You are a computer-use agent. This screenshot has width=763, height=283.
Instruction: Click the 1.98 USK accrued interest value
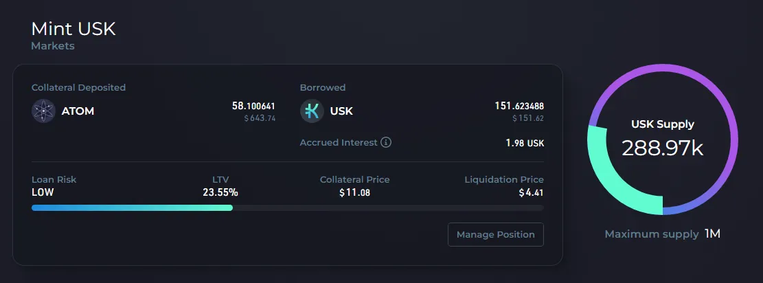pos(525,143)
